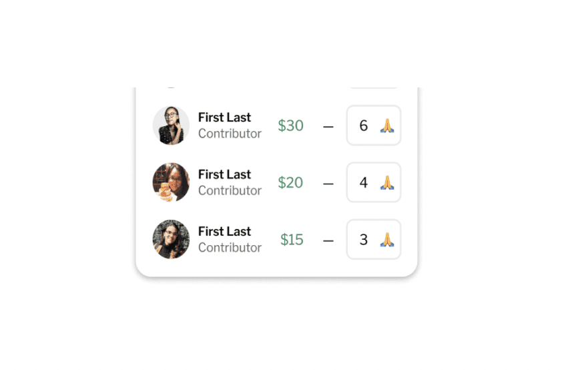Open avatar of the $30 contributor
The image size is (562, 370).
coord(171,126)
